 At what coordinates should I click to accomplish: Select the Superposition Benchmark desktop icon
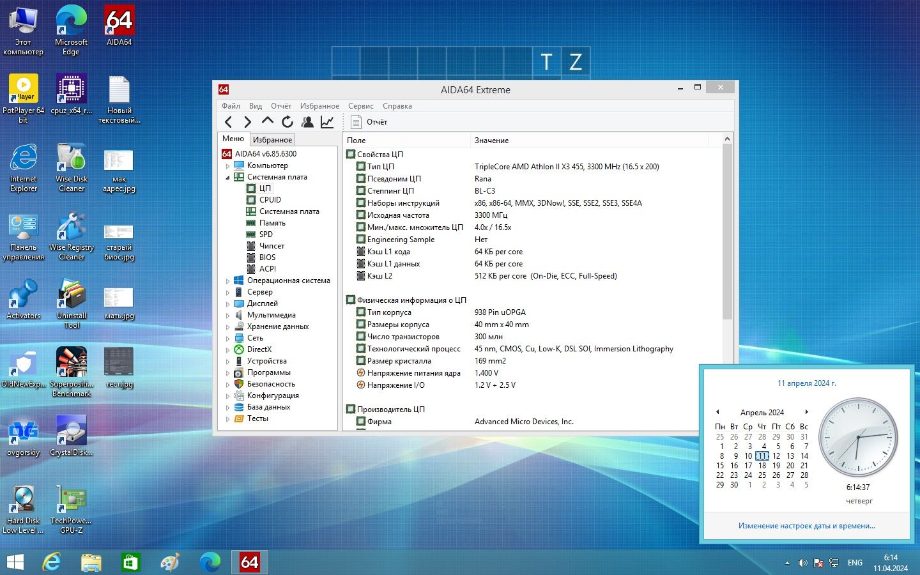71,372
